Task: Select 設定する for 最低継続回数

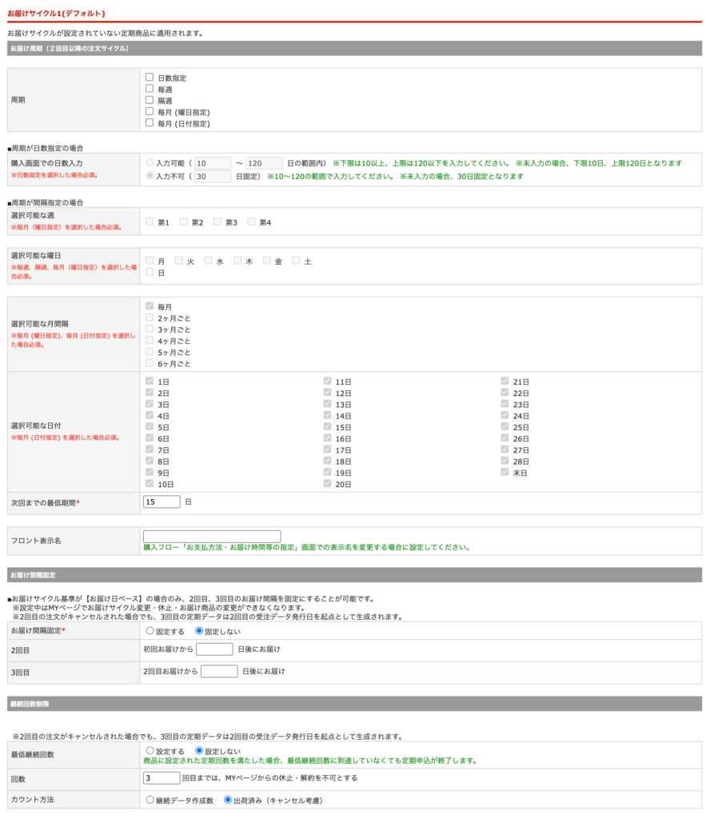Action: pyautogui.click(x=150, y=751)
